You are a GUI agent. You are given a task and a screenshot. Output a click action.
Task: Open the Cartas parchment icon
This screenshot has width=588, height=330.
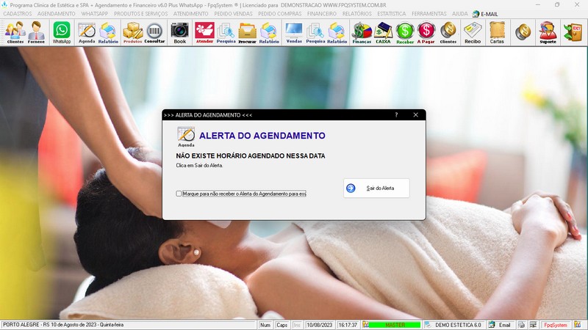pos(497,32)
